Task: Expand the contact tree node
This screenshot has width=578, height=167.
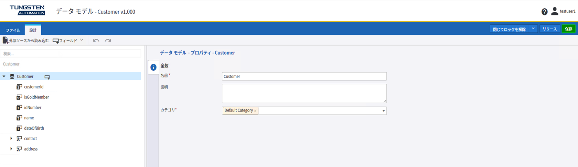Action: point(11,139)
